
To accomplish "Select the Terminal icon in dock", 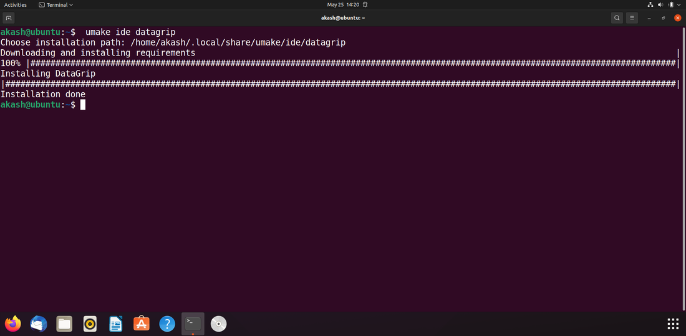I will [x=193, y=324].
